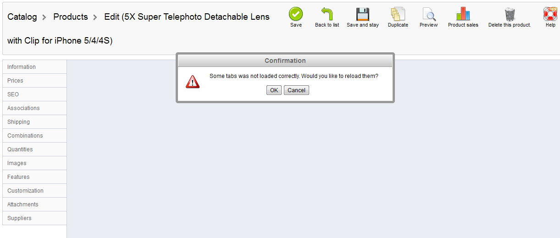Switch to the Prices tab
The width and height of the screenshot is (560, 238).
click(x=34, y=81)
